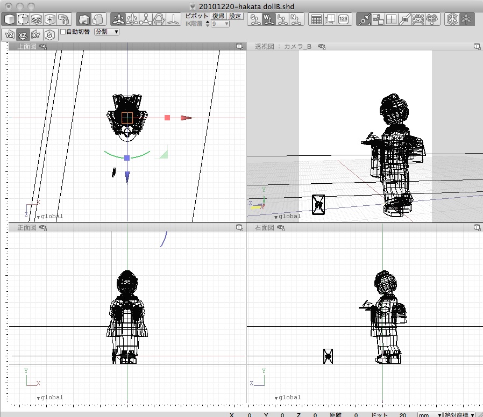This screenshot has height=417, width=483.
Task: Click the 右面図 view label
Action: pos(264,227)
